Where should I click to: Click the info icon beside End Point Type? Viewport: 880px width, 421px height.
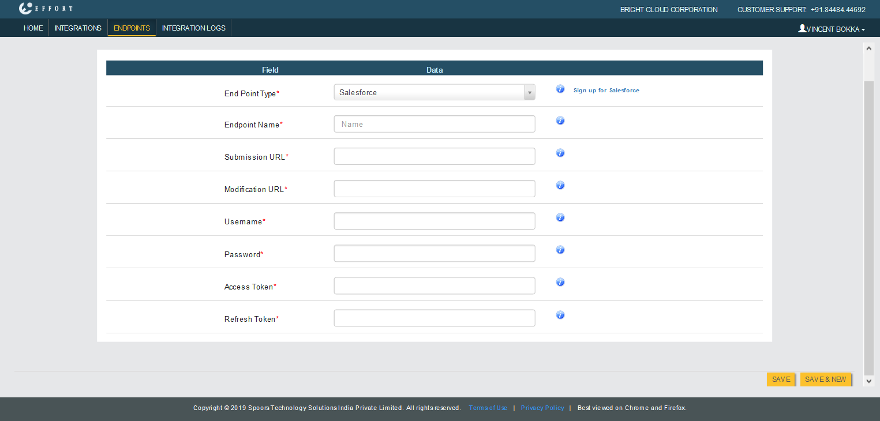(560, 89)
